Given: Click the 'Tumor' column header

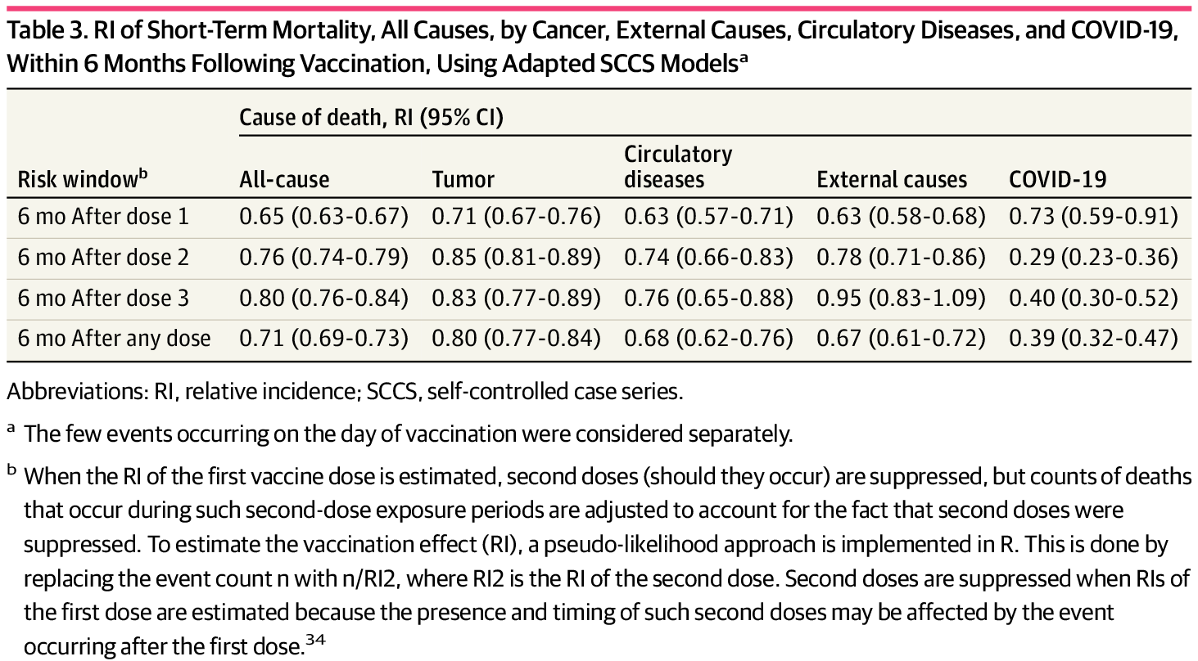Looking at the screenshot, I should click(463, 180).
